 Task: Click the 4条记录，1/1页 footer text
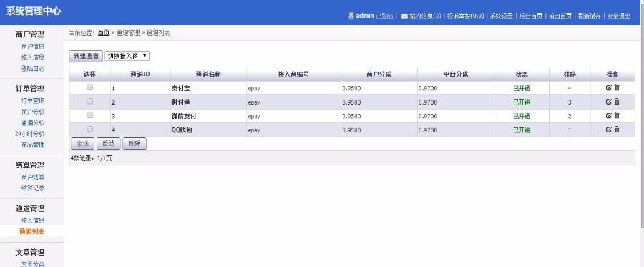point(91,158)
